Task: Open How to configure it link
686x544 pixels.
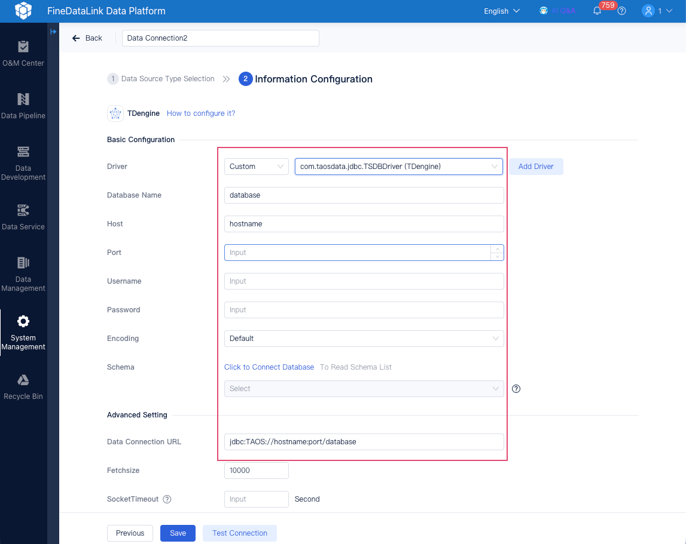Action: (201, 113)
